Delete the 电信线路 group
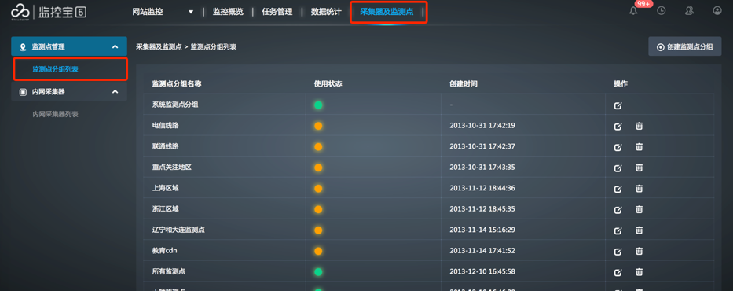The image size is (733, 291). click(x=639, y=126)
